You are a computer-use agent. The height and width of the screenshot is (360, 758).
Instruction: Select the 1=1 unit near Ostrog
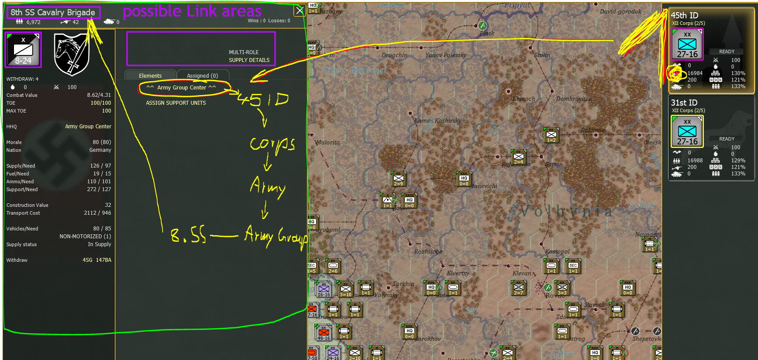tap(562, 332)
